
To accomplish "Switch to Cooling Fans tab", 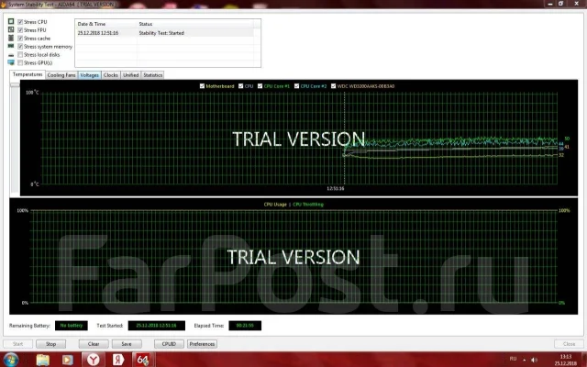I will (61, 75).
